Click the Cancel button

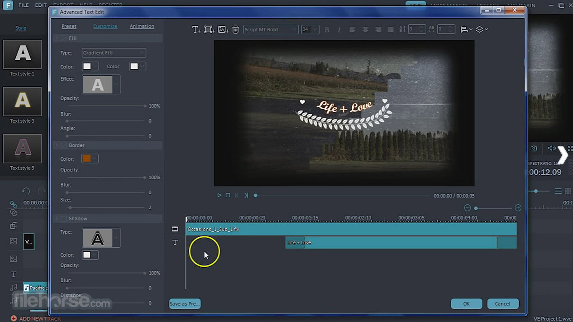502,304
